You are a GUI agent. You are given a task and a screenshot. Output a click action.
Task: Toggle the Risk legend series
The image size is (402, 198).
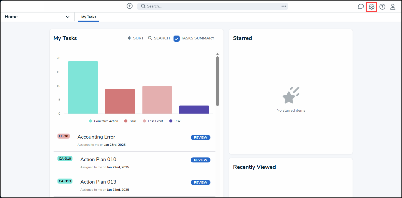pyautogui.click(x=175, y=121)
